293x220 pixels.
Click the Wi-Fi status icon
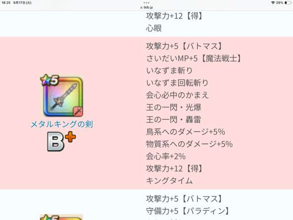click(x=272, y=3)
